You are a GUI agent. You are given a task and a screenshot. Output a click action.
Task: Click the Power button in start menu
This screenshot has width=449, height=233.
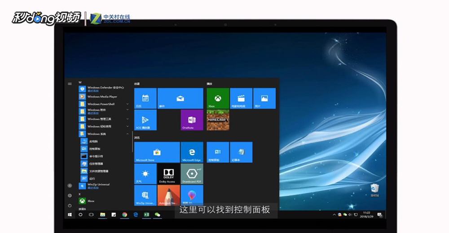click(x=70, y=206)
